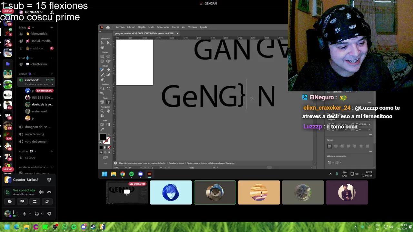Collapse the cositas channel category
Screen dimensions: 413x232
pyautogui.click(x=27, y=151)
